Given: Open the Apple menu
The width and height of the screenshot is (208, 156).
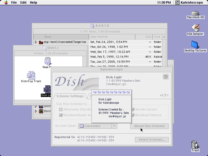Looking at the screenshot, I should 6,3.
